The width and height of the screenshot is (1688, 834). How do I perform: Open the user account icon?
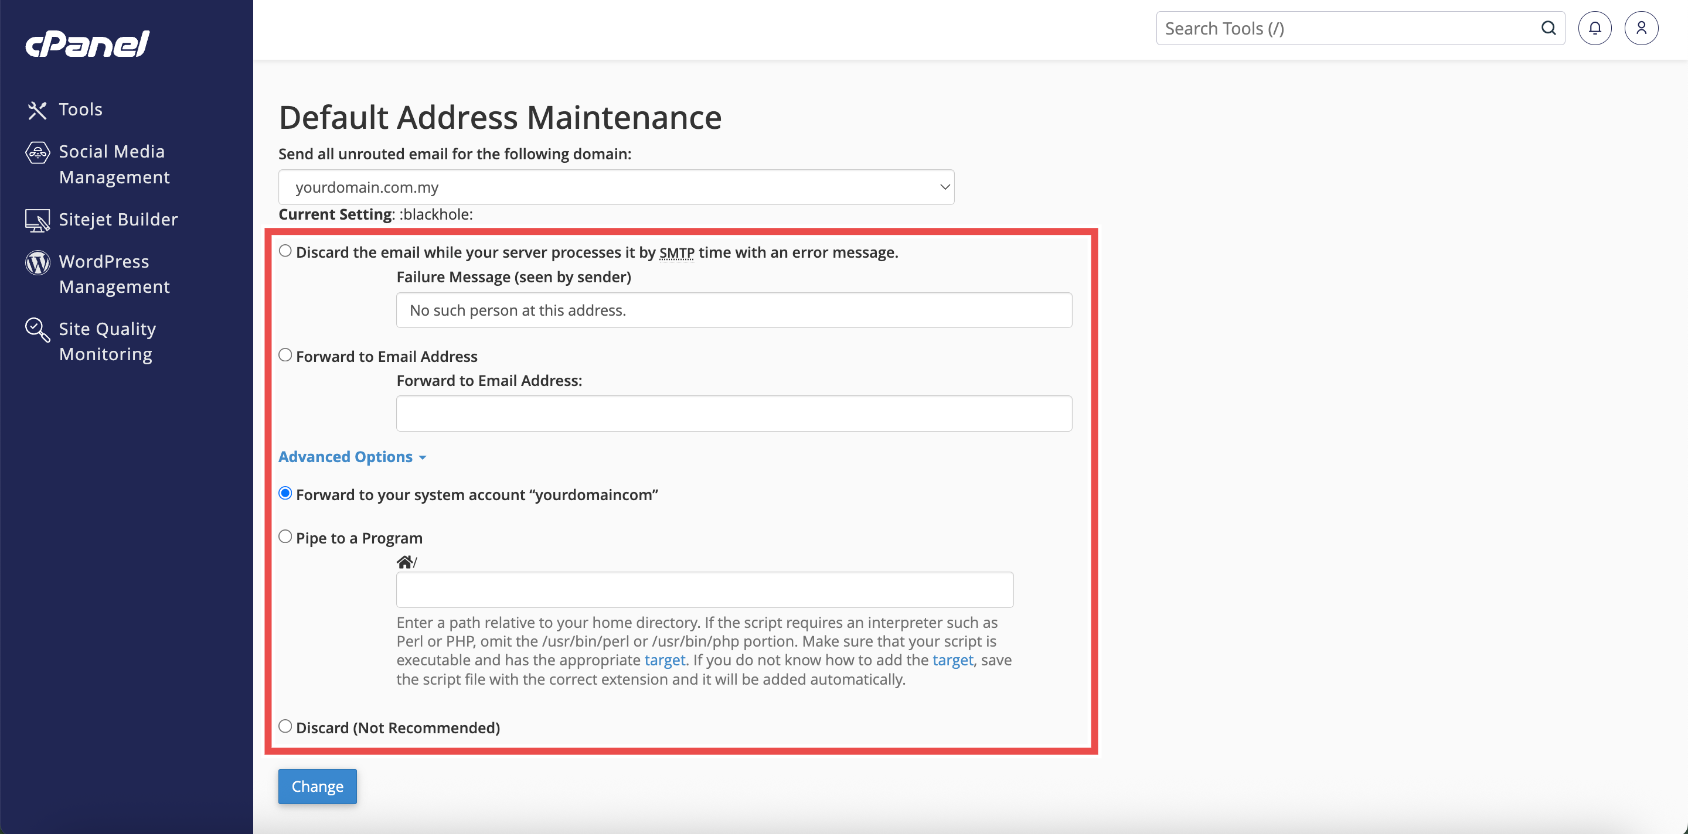pyautogui.click(x=1641, y=28)
